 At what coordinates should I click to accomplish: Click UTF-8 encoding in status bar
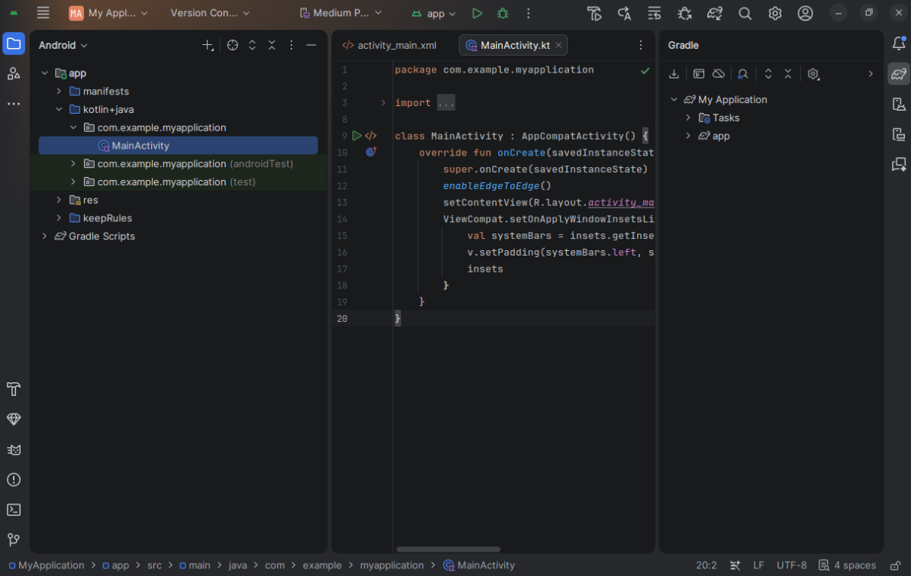pos(791,565)
